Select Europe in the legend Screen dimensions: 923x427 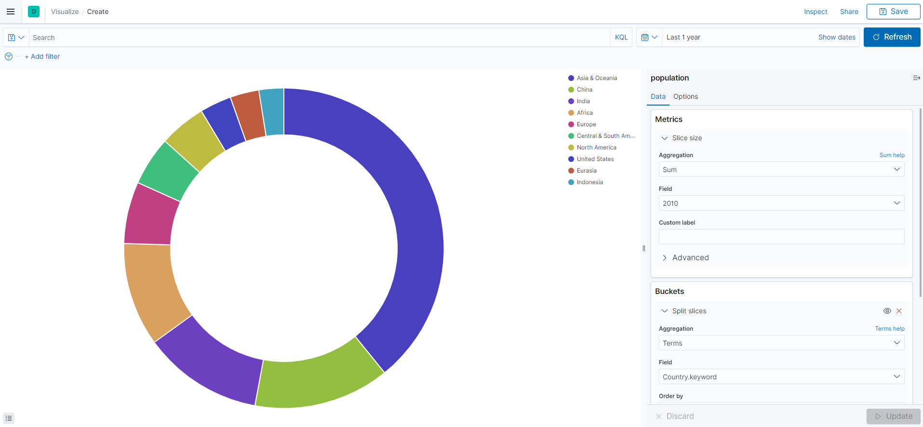[x=586, y=124]
